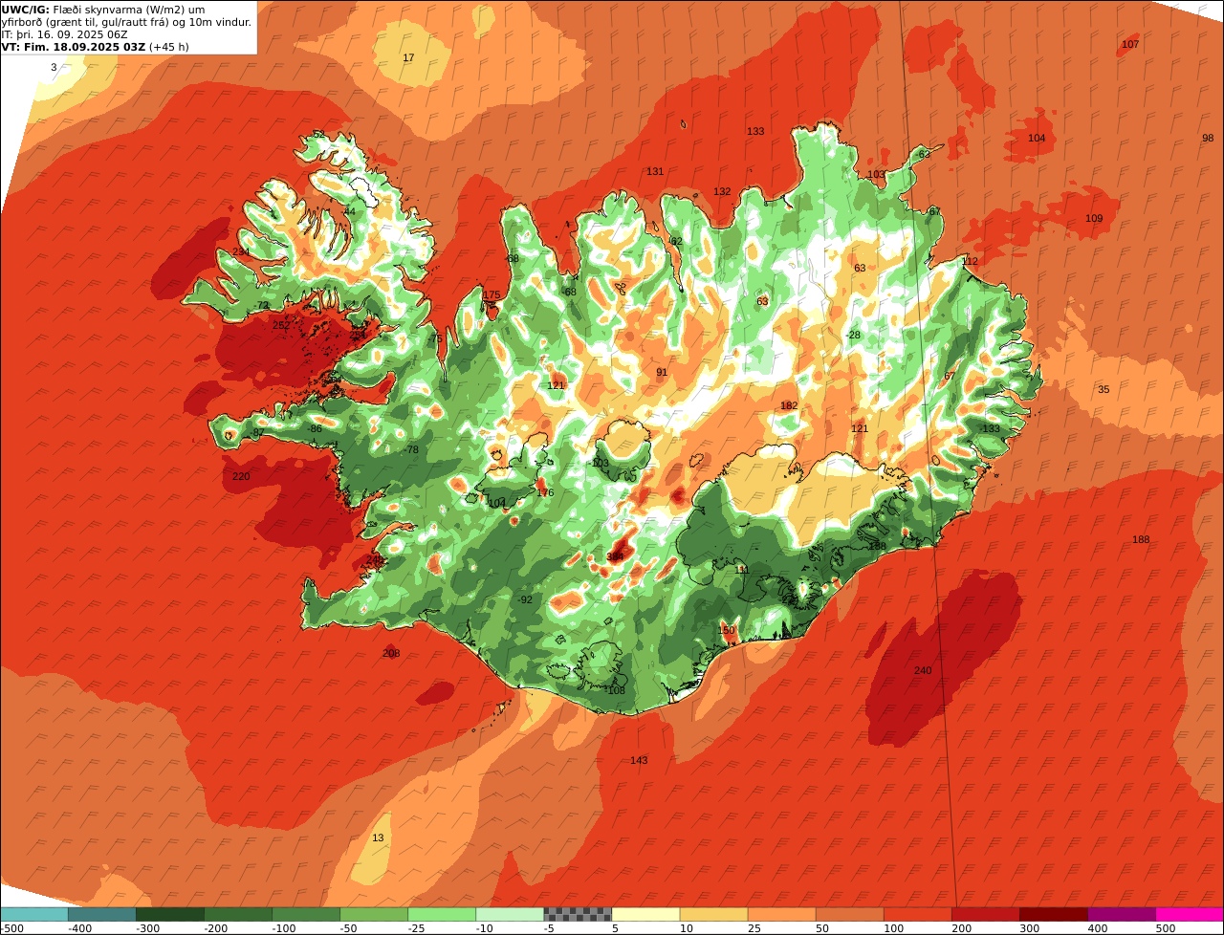Click the '-300' legend label
The image size is (1224, 935).
coord(146,927)
